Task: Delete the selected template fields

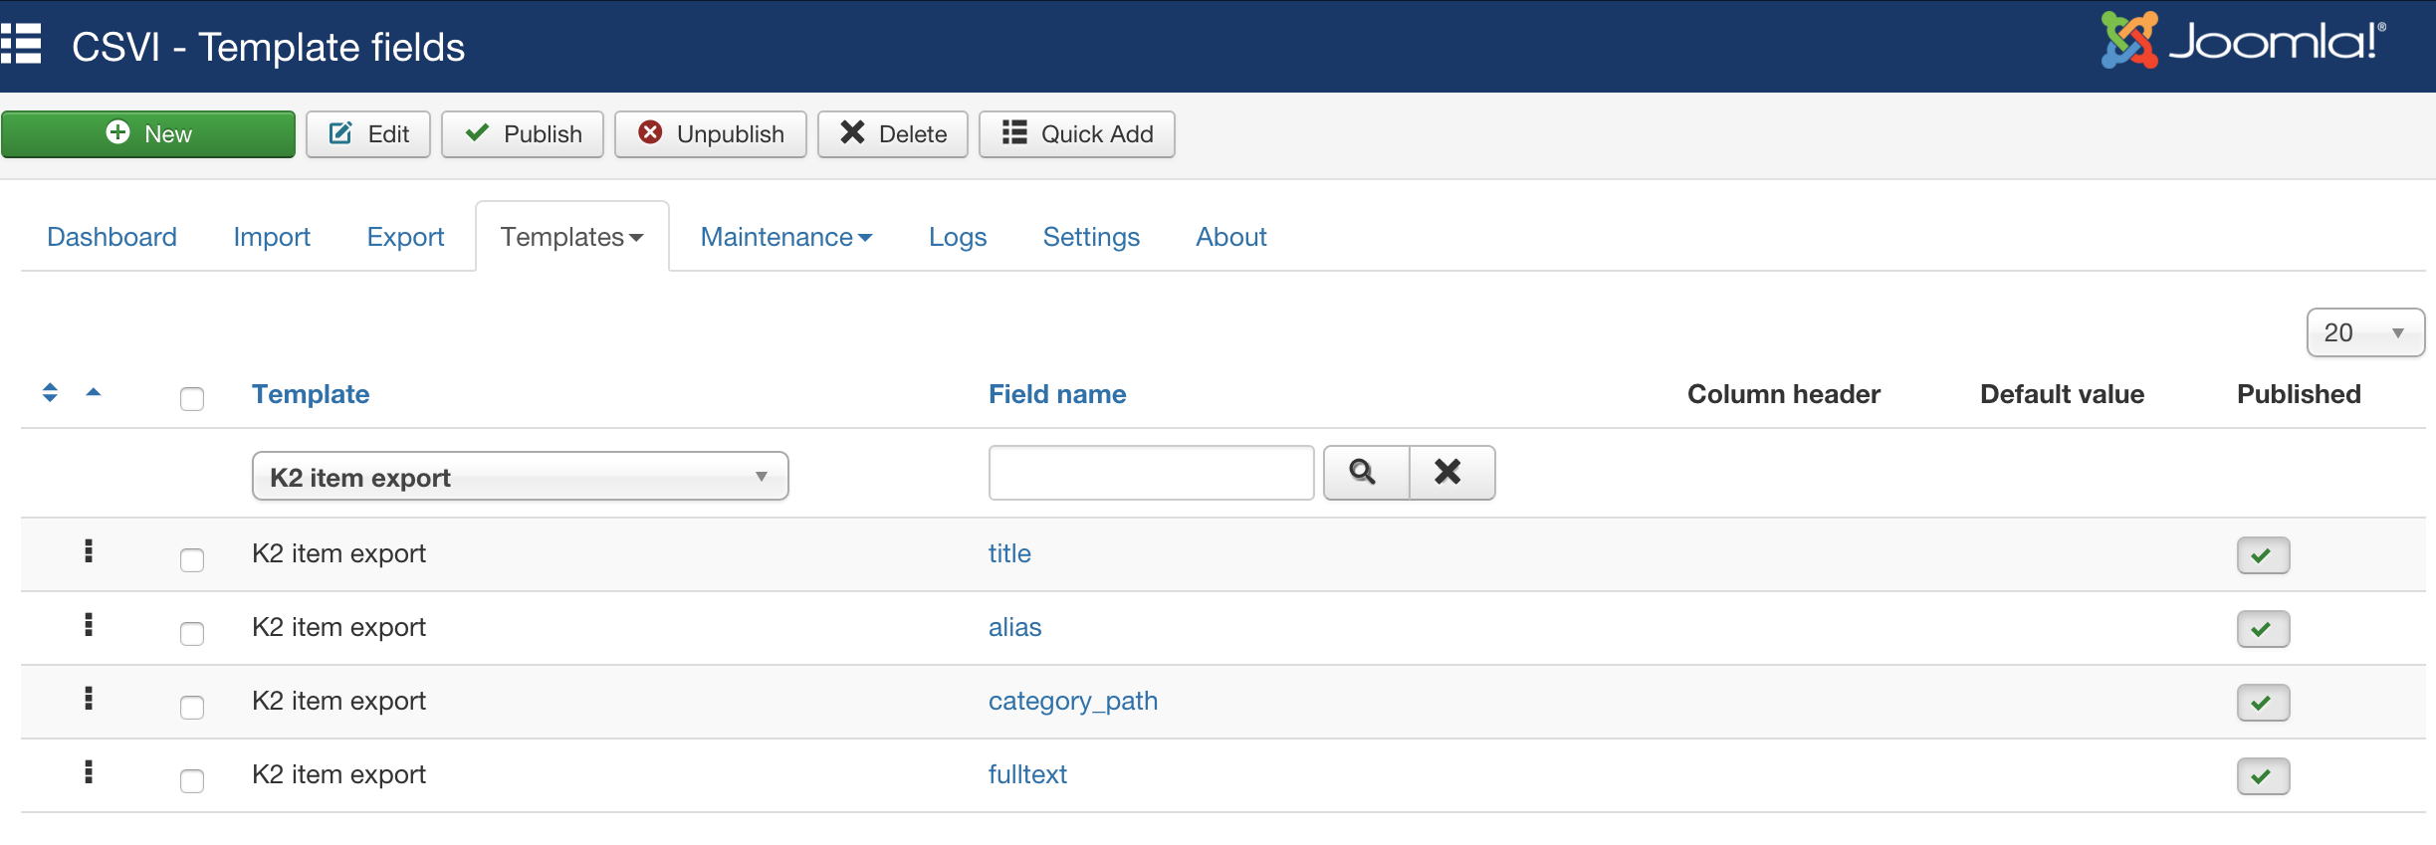Action: coord(893,134)
